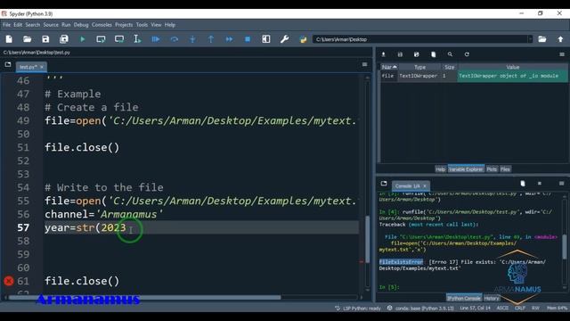Step over current line debug icon
The height and width of the screenshot is (321, 570).
tap(175, 39)
